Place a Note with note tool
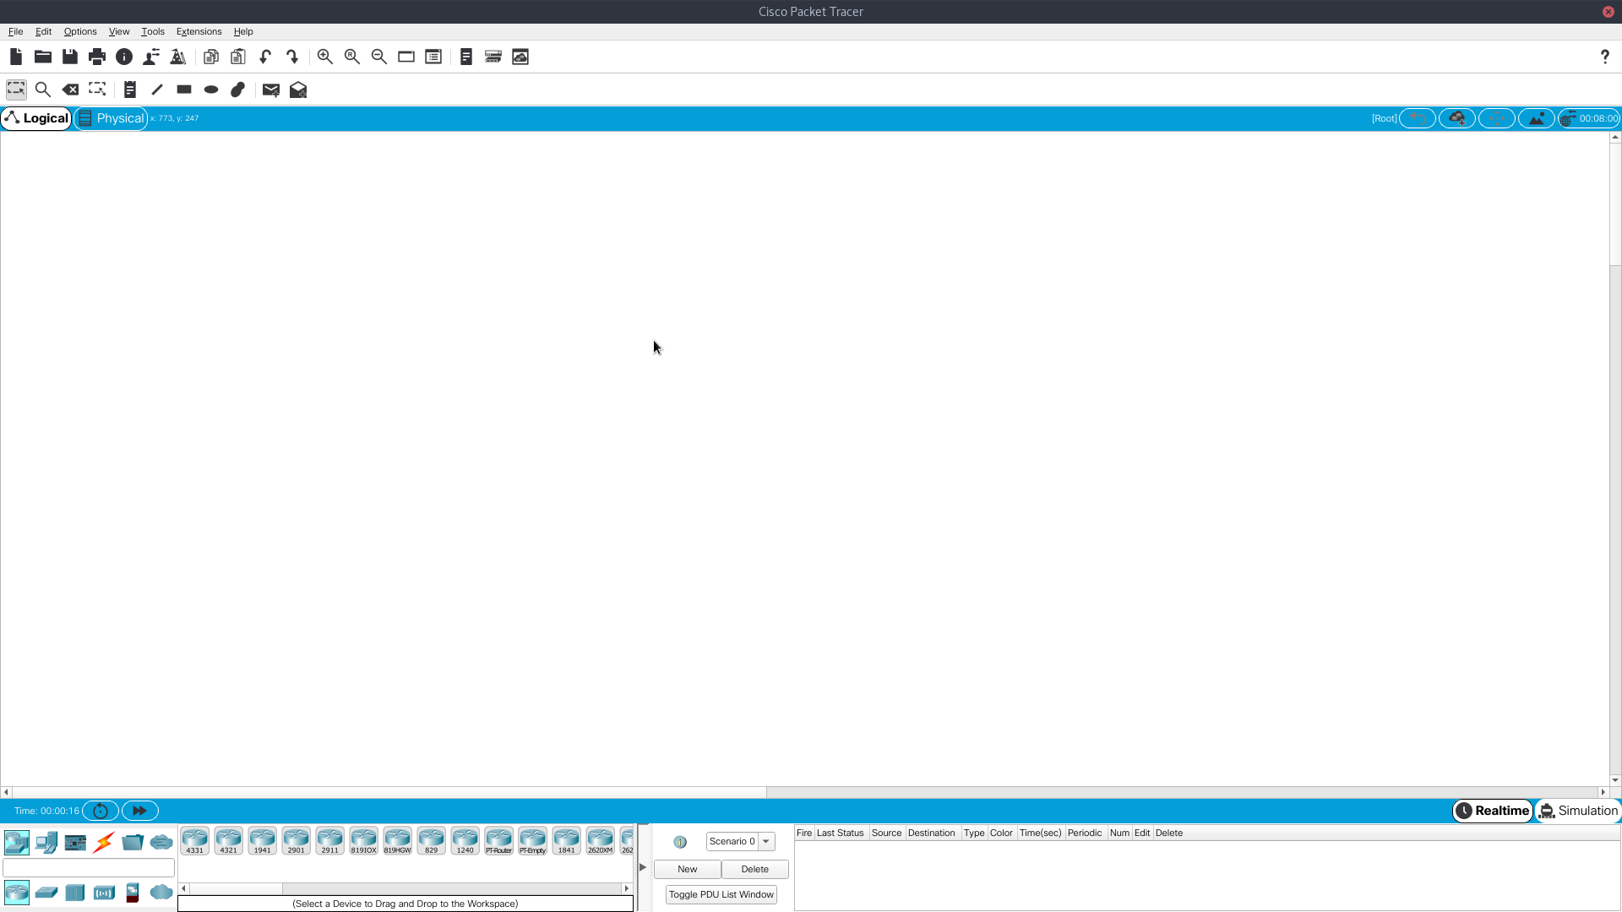Screen dimensions: 1622x912 point(130,90)
